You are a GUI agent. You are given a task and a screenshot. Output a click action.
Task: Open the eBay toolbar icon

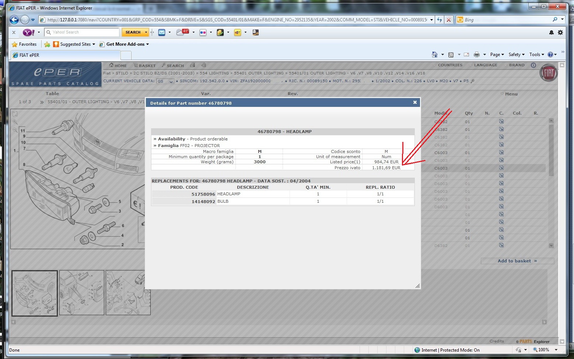pos(238,32)
